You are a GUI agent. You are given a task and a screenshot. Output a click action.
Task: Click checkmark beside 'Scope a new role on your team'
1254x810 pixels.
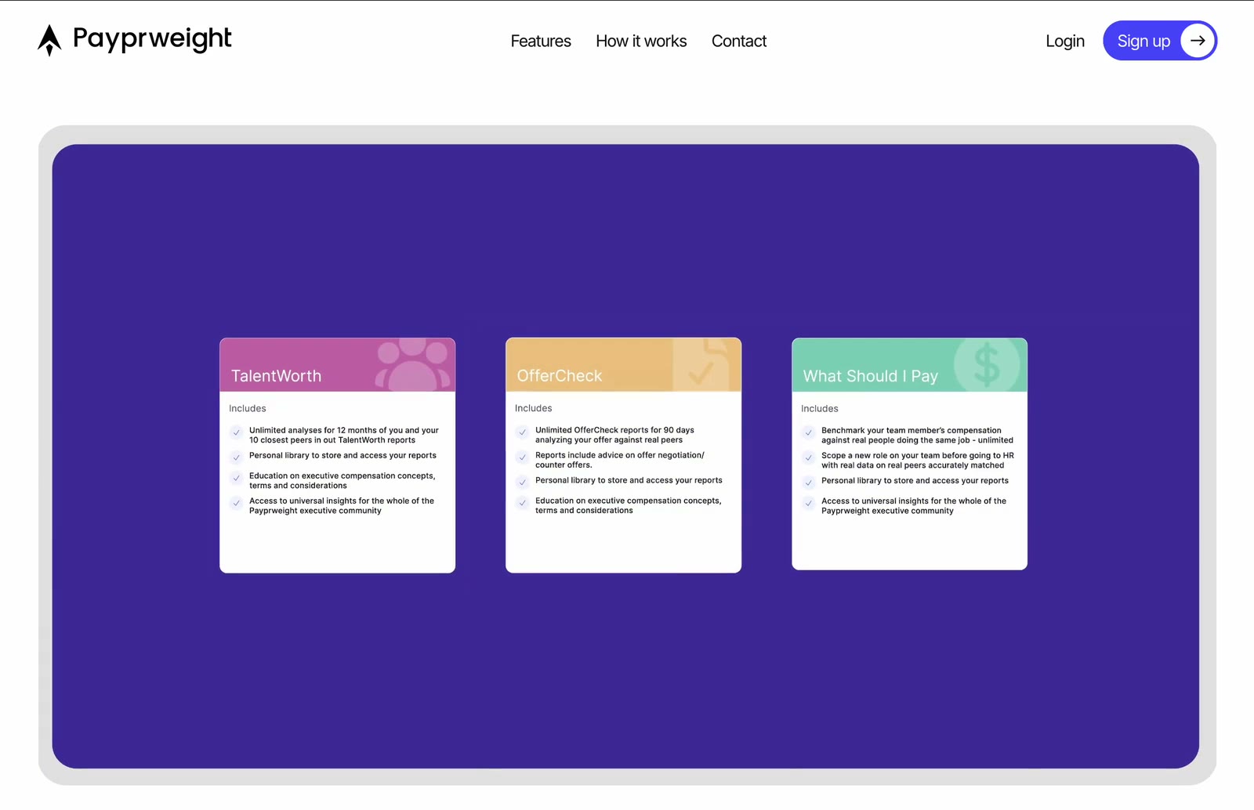808,457
